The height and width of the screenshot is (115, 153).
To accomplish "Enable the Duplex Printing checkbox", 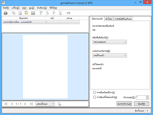I will (95, 97).
